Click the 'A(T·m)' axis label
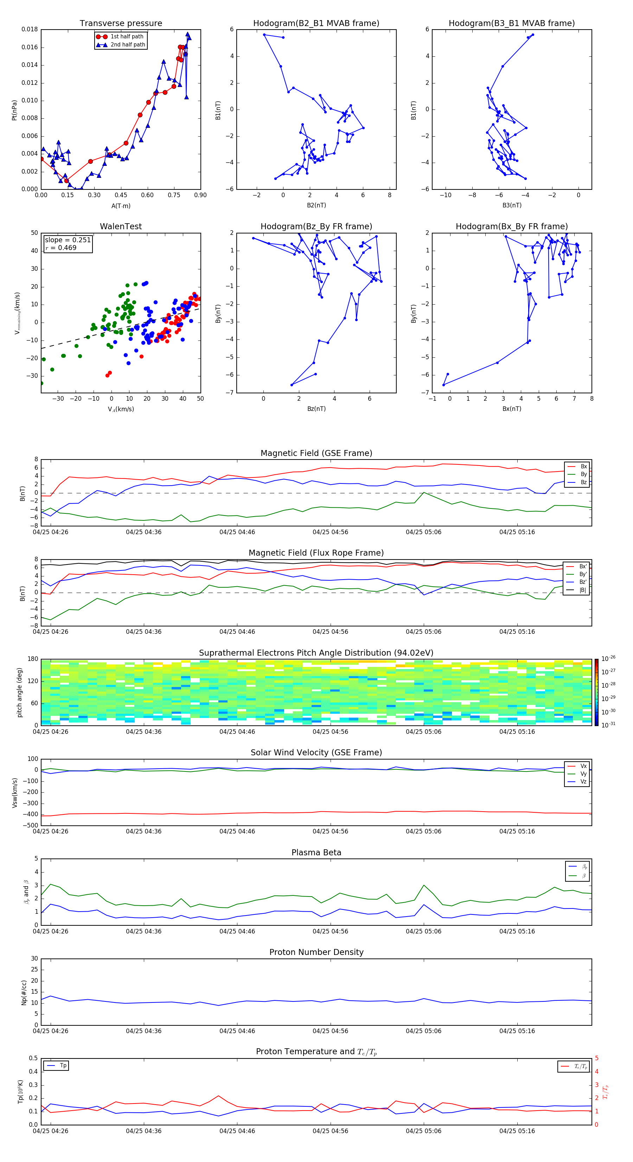Image resolution: width=633 pixels, height=1162 pixels. (x=121, y=206)
